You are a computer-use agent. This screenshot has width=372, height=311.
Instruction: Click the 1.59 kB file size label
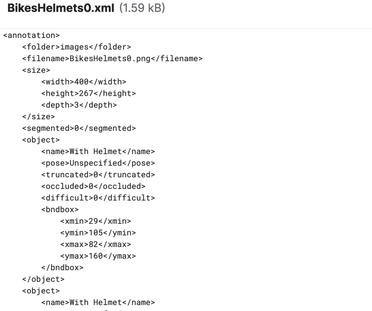click(x=142, y=8)
